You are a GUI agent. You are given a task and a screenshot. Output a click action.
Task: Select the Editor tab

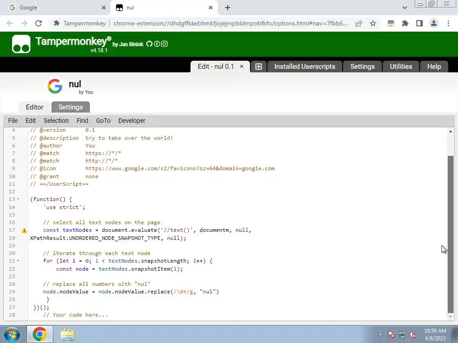coord(34,107)
